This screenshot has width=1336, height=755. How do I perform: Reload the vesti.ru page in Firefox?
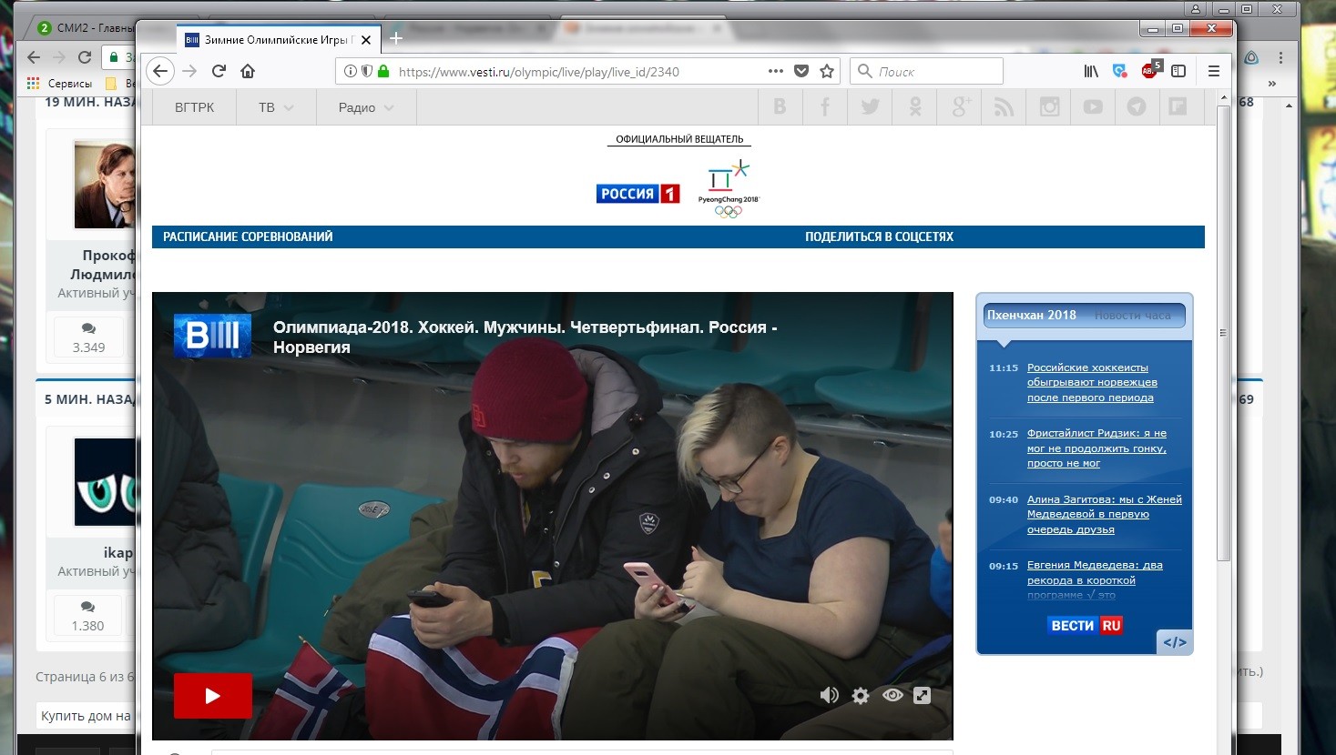[219, 71]
